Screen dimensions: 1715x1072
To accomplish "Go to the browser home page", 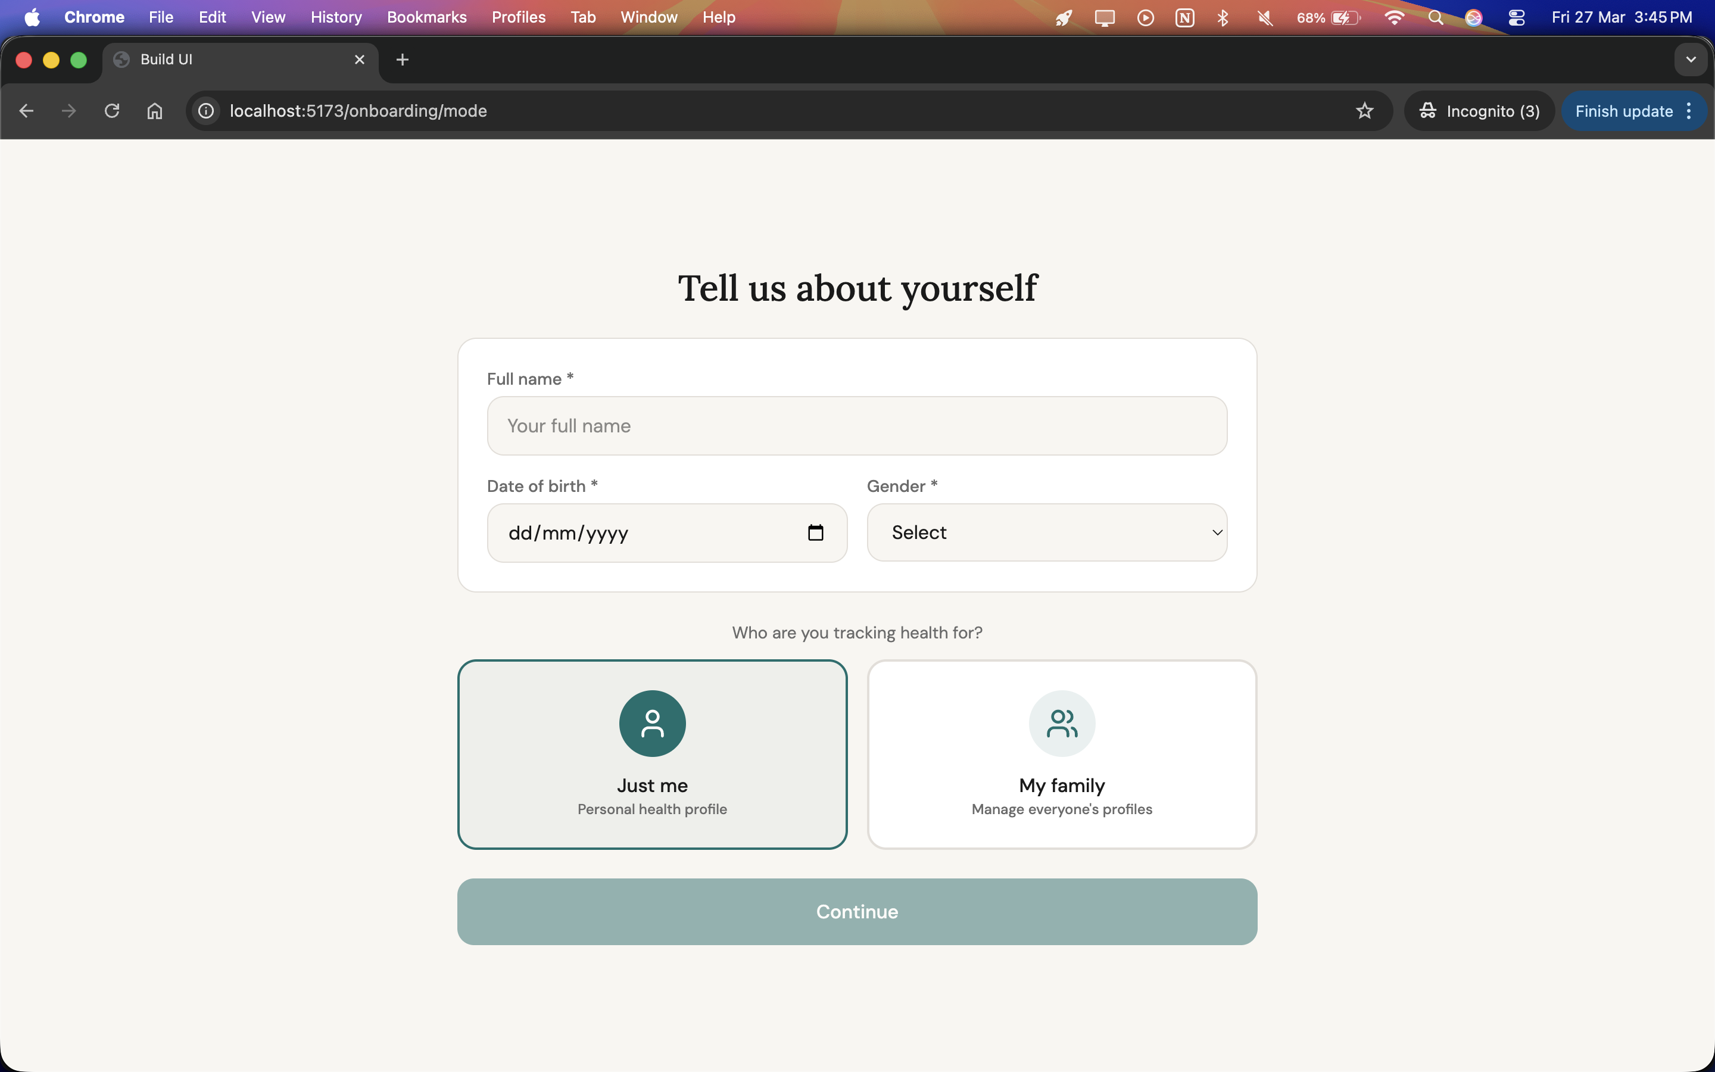I will tap(154, 111).
